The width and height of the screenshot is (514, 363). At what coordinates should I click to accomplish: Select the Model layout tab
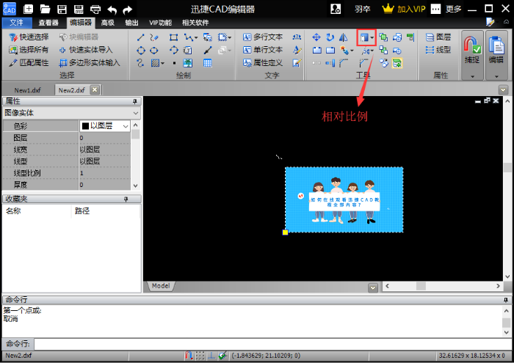click(x=161, y=286)
